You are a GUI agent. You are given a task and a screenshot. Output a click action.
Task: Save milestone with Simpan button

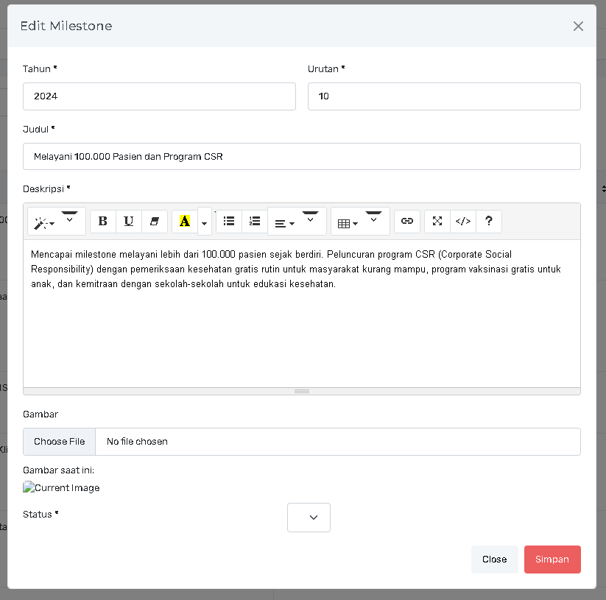pyautogui.click(x=552, y=560)
